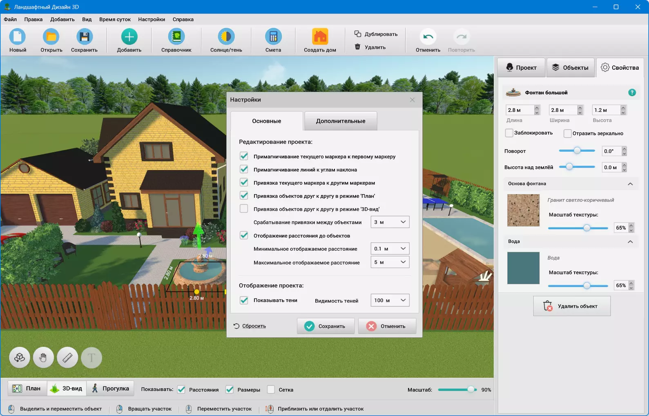
Task: Click the Ширина width field (2.8 м)
Action: pyautogui.click(x=563, y=110)
